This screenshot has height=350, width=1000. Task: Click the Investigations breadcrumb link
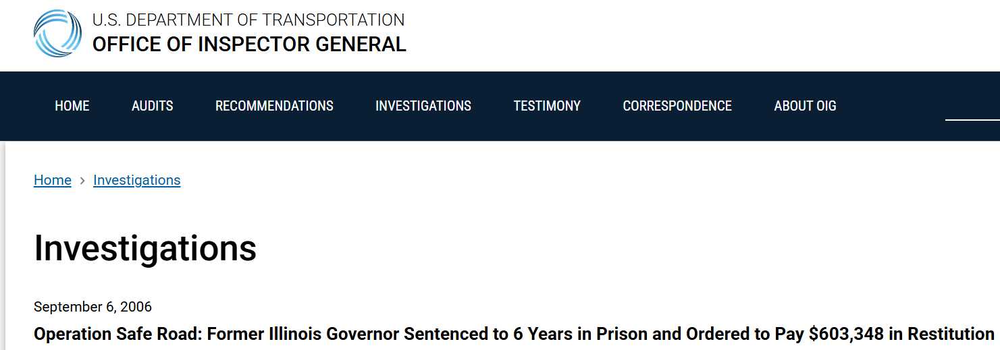click(x=137, y=180)
